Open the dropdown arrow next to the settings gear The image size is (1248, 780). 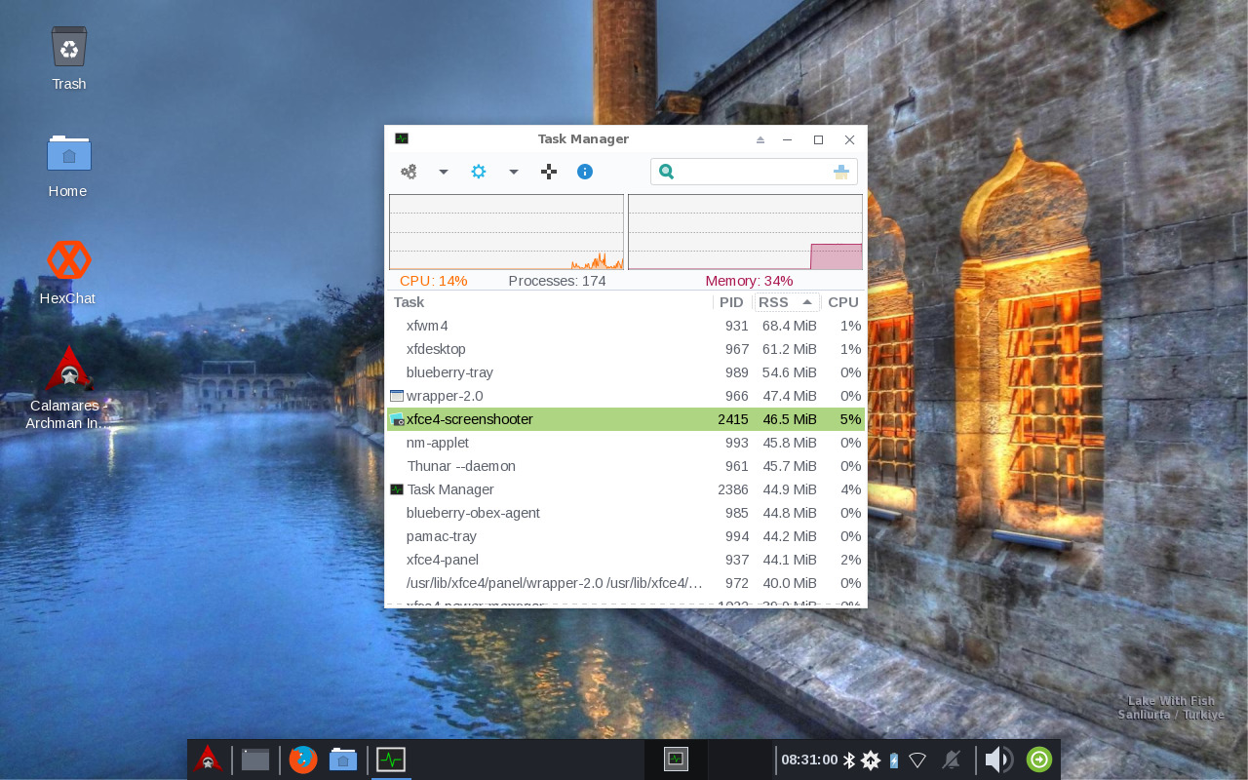(x=514, y=171)
